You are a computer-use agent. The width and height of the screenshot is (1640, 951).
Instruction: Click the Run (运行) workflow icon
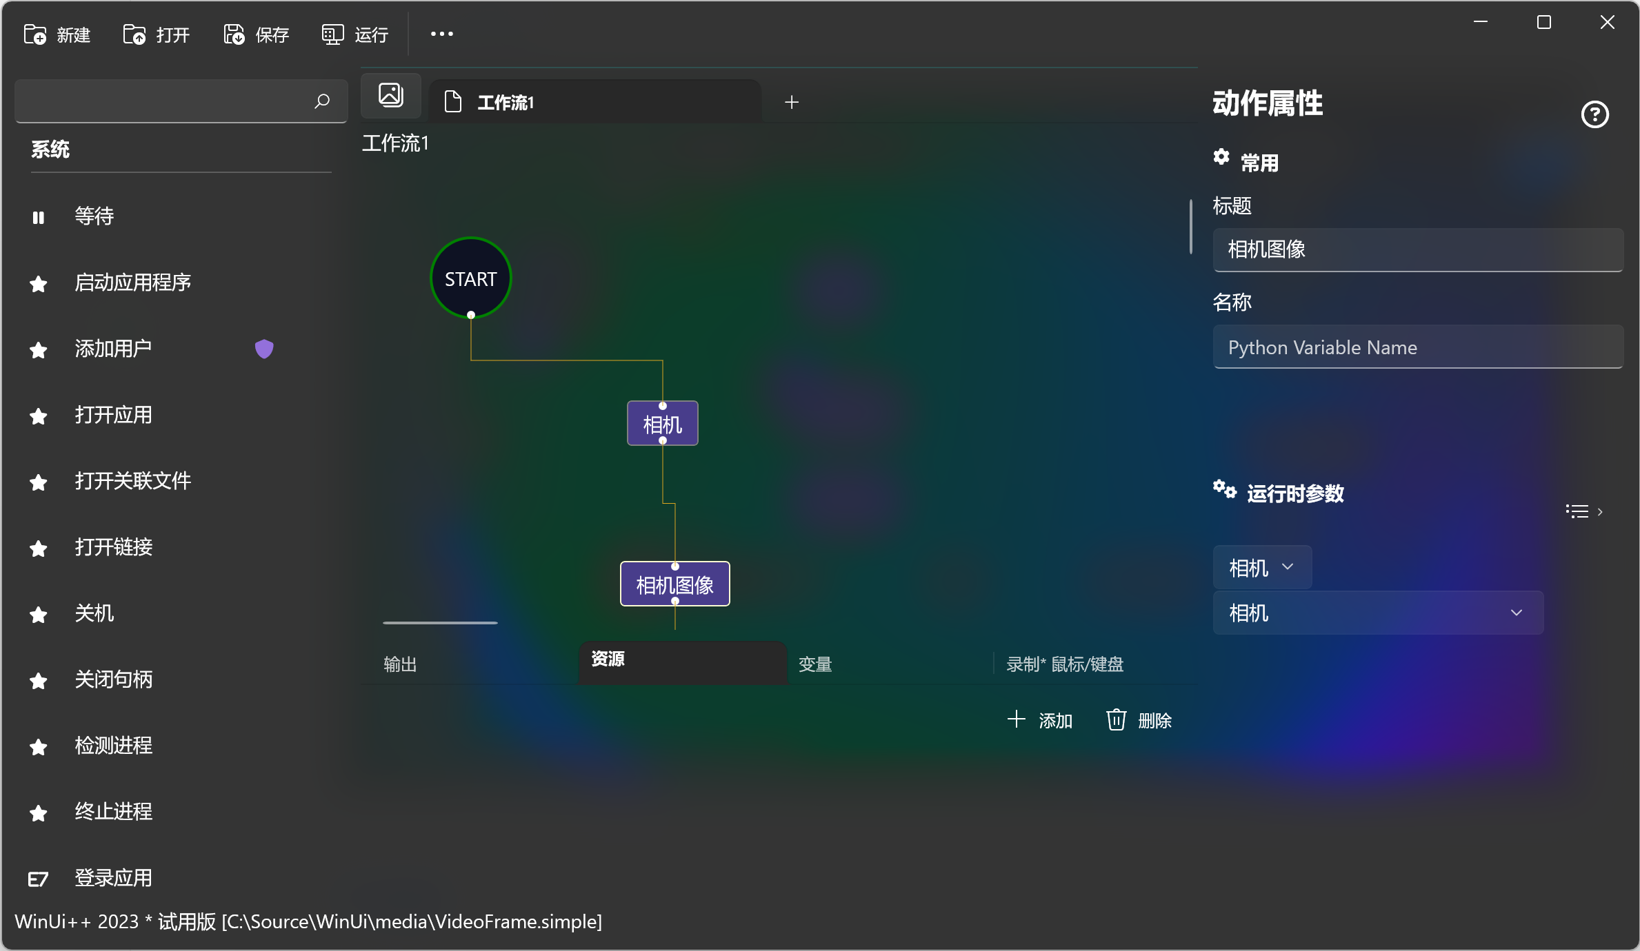click(332, 34)
